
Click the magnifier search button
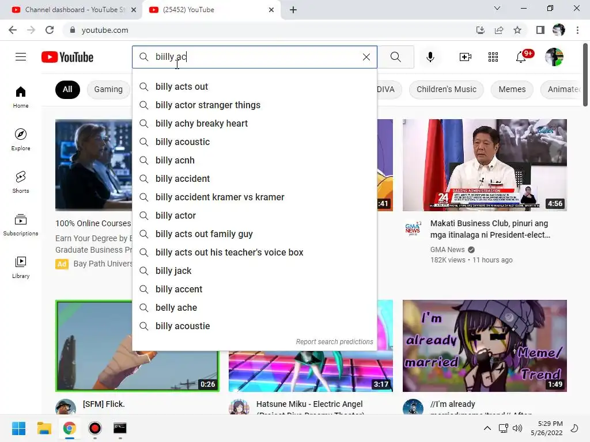[395, 57]
